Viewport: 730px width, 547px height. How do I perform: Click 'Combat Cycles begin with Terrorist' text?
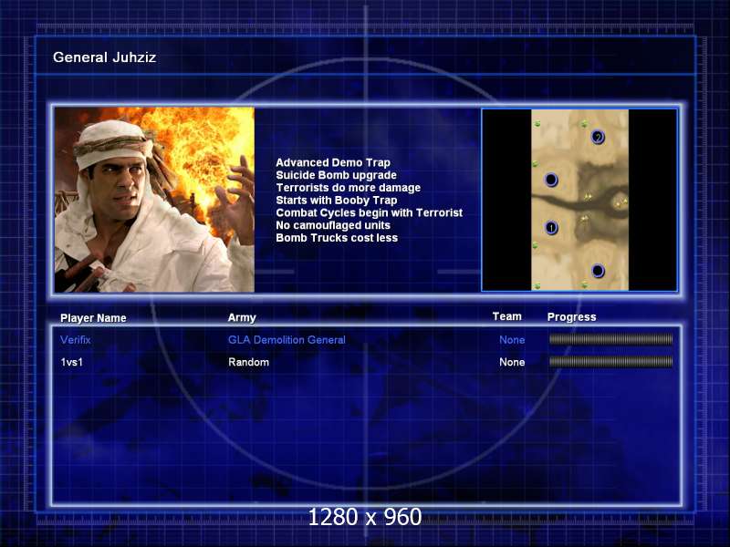tap(370, 212)
